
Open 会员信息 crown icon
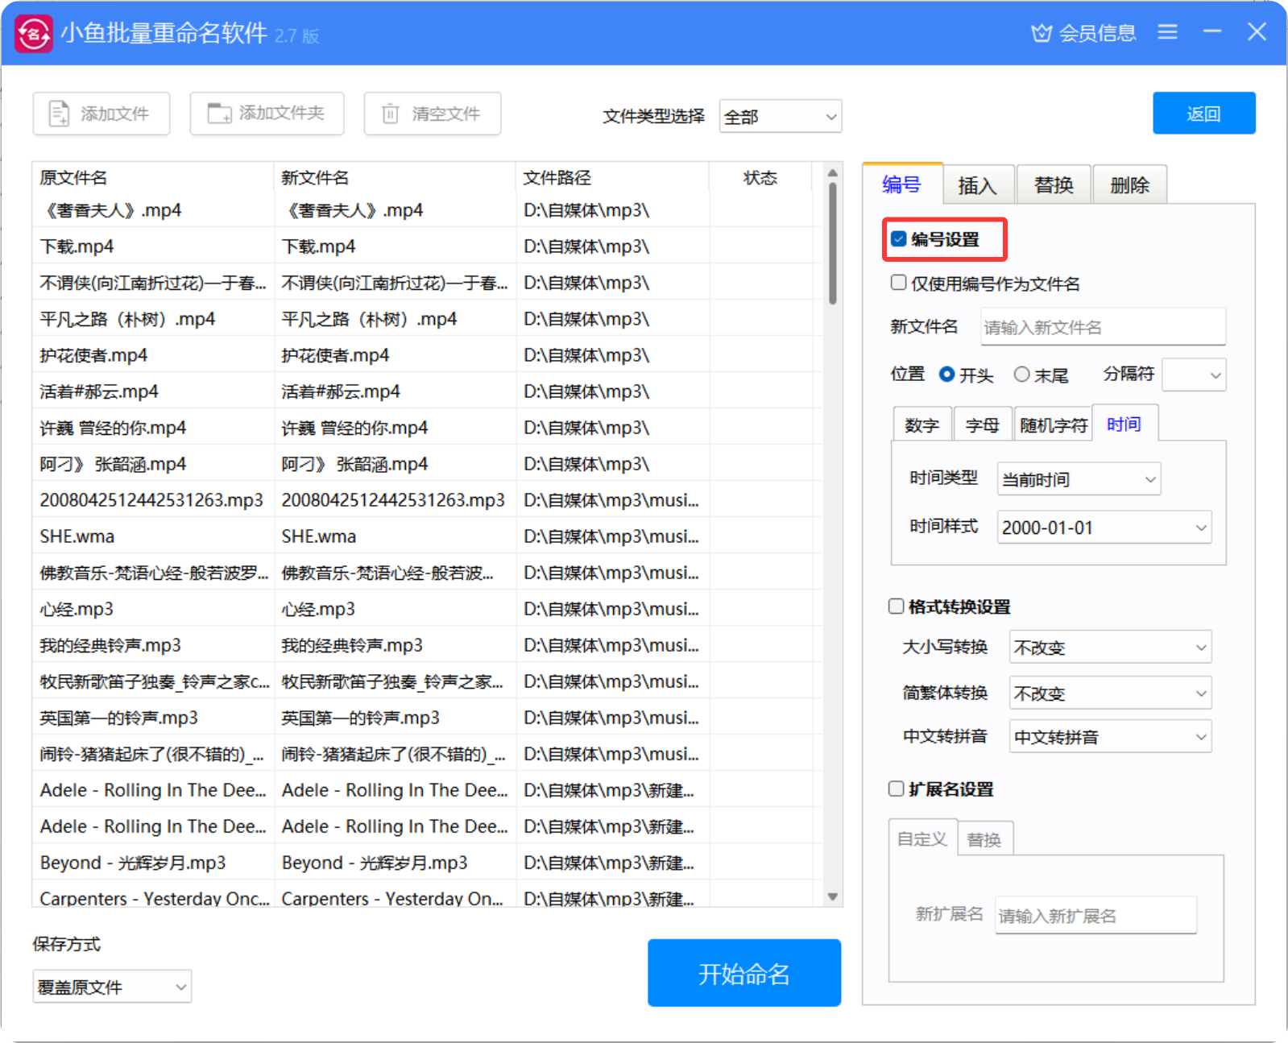(x=1042, y=33)
